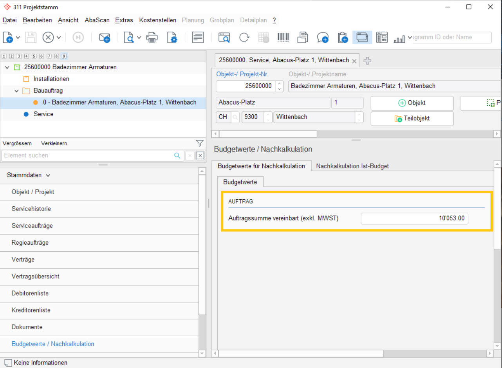Click the project number stepper arrows
This screenshot has height=368, width=502.
tap(279, 86)
